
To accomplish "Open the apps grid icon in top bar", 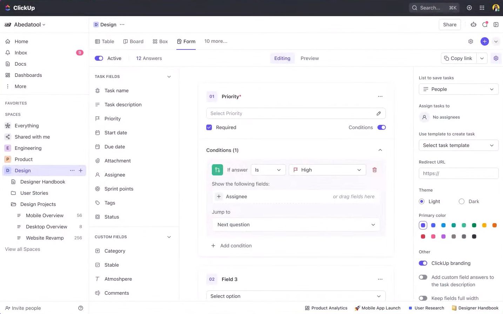I will click(482, 8).
